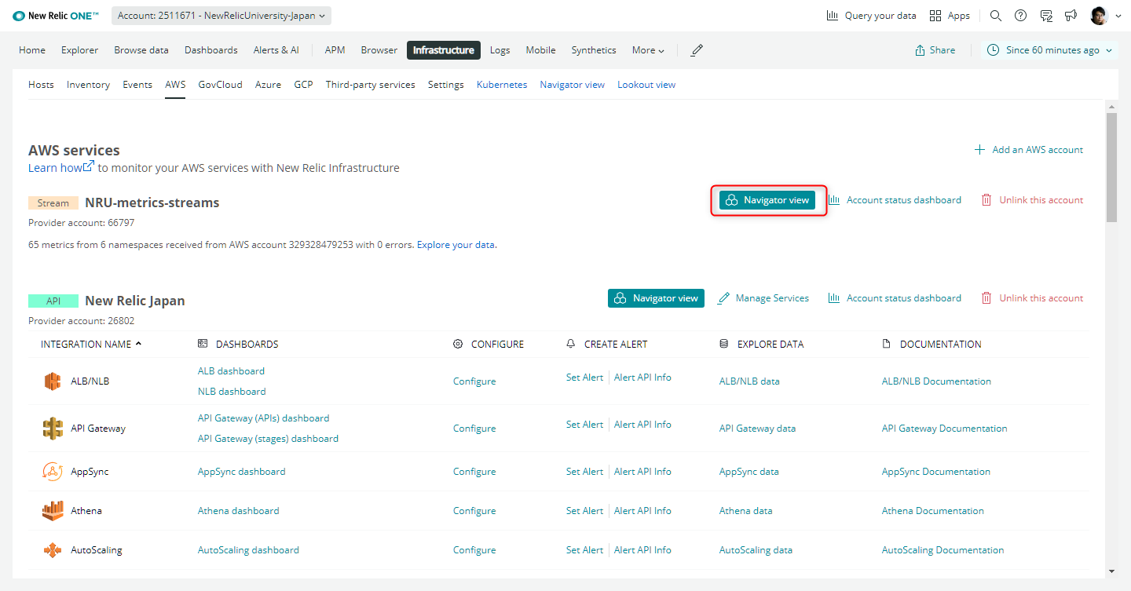Switch to the Kubernetes tab
This screenshot has width=1131, height=591.
502,85
